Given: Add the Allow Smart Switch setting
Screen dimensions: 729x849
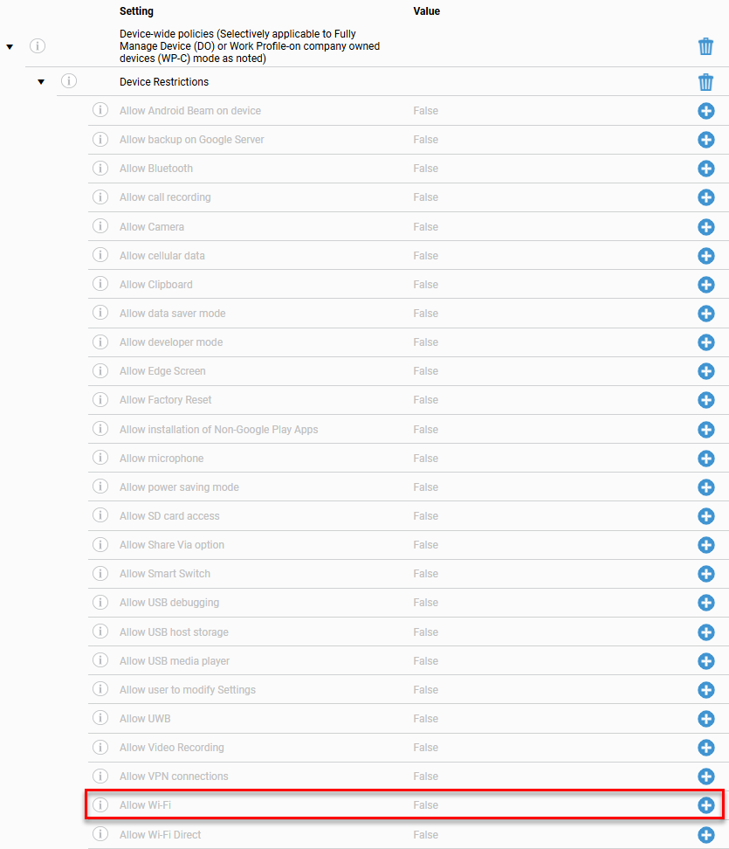Looking at the screenshot, I should tap(705, 573).
